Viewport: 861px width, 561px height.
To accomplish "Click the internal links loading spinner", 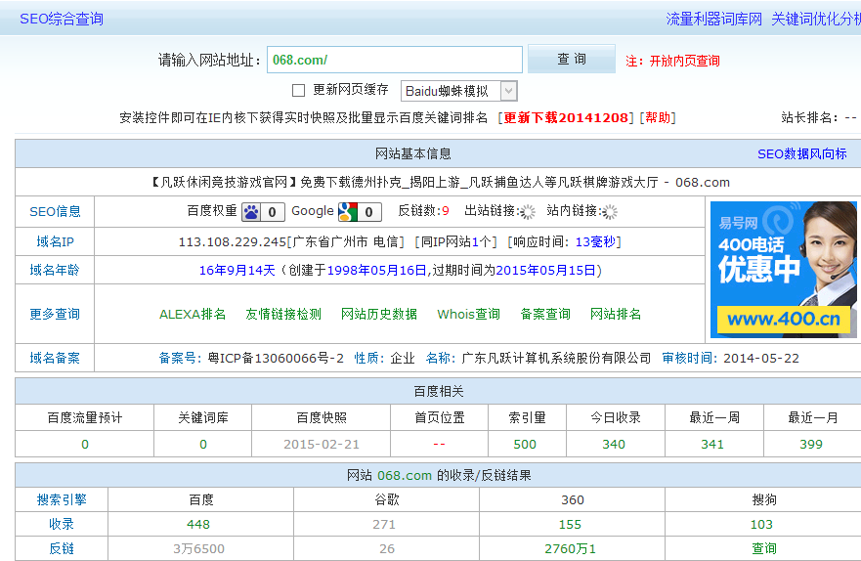I will (x=610, y=212).
